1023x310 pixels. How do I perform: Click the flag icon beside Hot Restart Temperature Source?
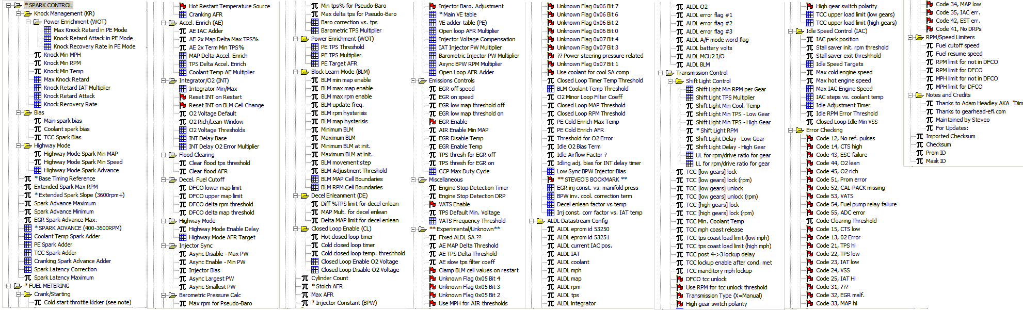click(183, 6)
